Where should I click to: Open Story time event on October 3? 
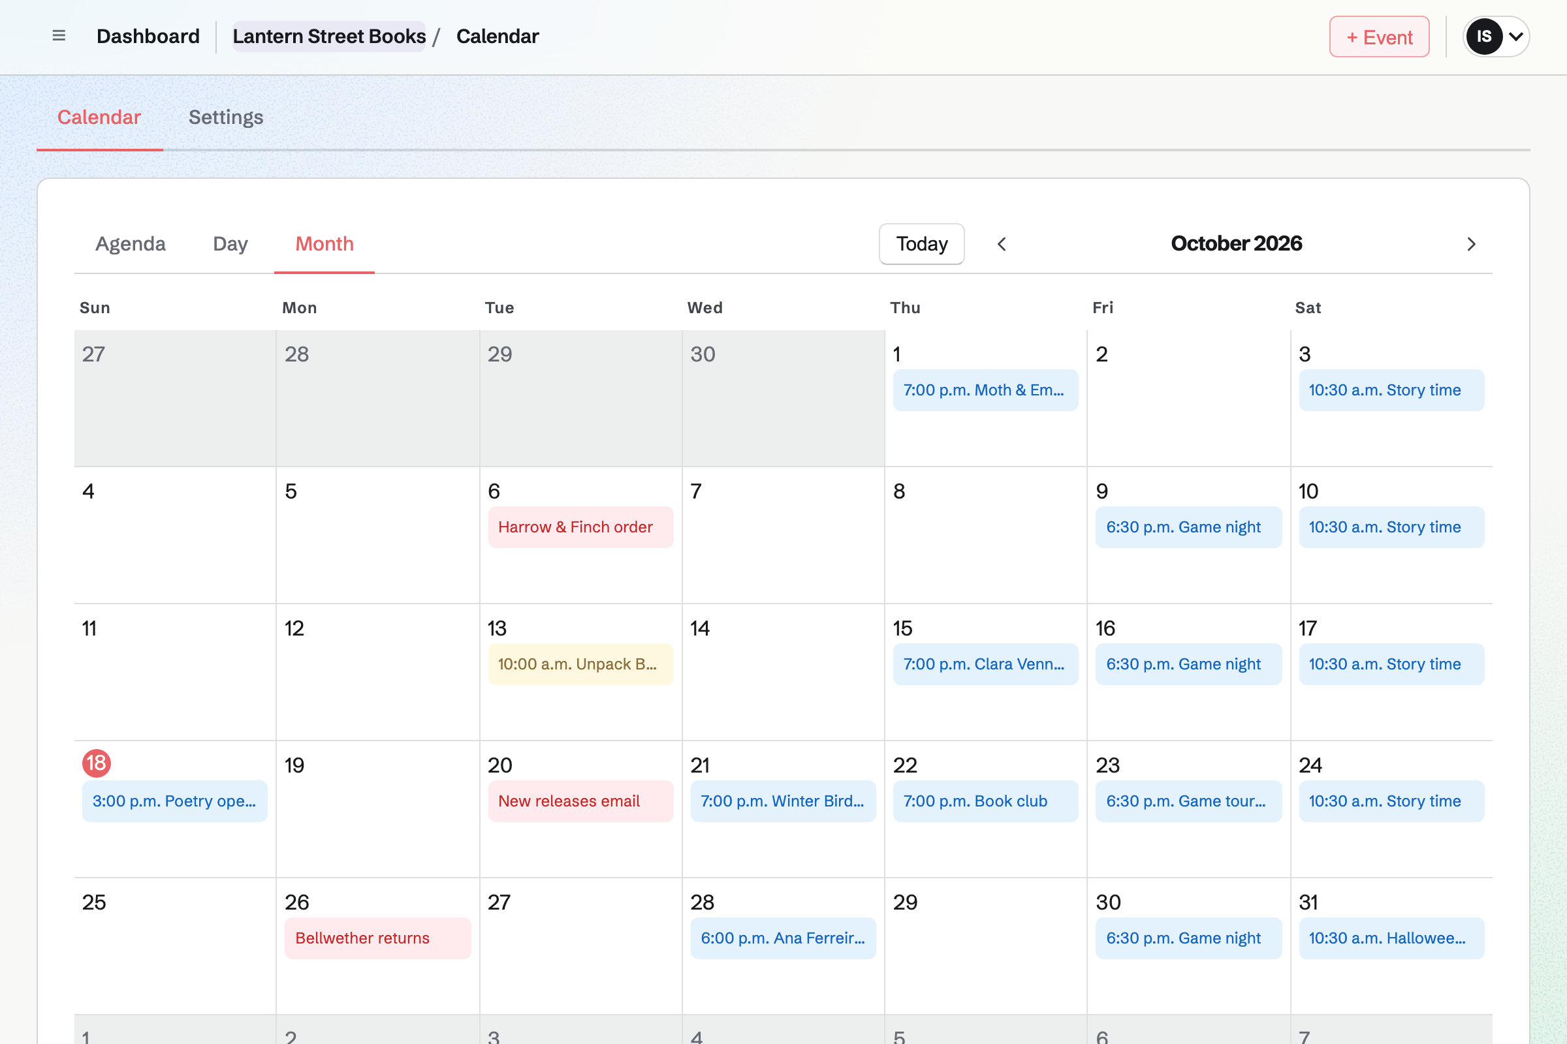point(1391,390)
